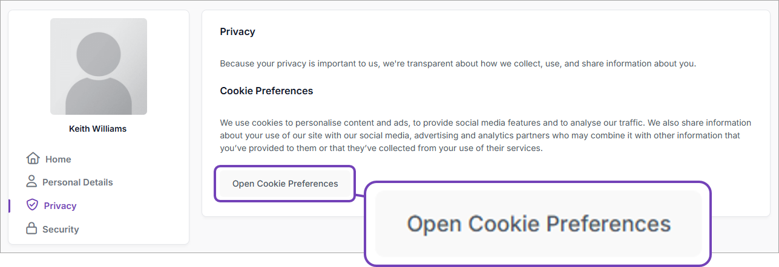Click the Cookie Preferences section heading
Viewport: 779px width, 267px height.
(266, 91)
